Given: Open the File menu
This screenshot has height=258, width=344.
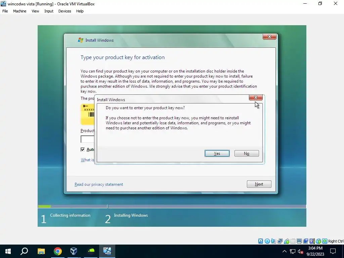Looking at the screenshot, I should click(x=5, y=11).
